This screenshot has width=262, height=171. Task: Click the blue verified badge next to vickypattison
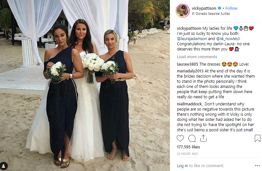pyautogui.click(x=220, y=8)
